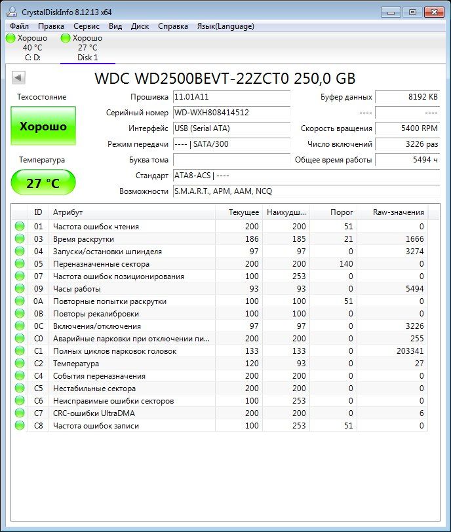Click status icon of attribute 01 read error rate
The width and height of the screenshot is (451, 532).
click(x=20, y=226)
